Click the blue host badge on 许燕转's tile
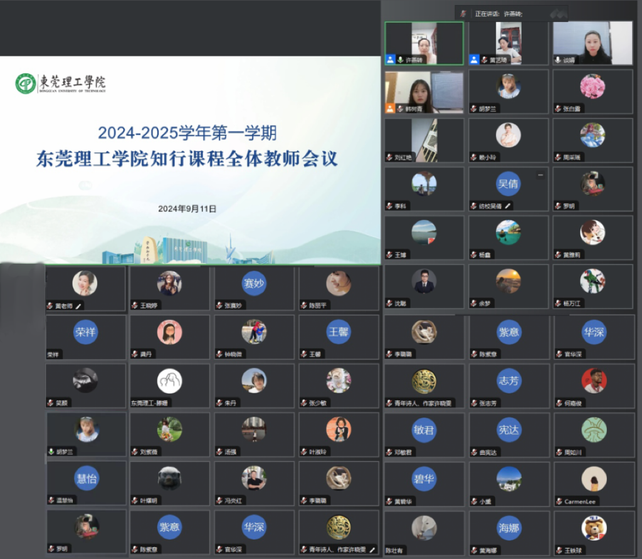Image resolution: width=642 pixels, height=559 pixels. [391, 60]
